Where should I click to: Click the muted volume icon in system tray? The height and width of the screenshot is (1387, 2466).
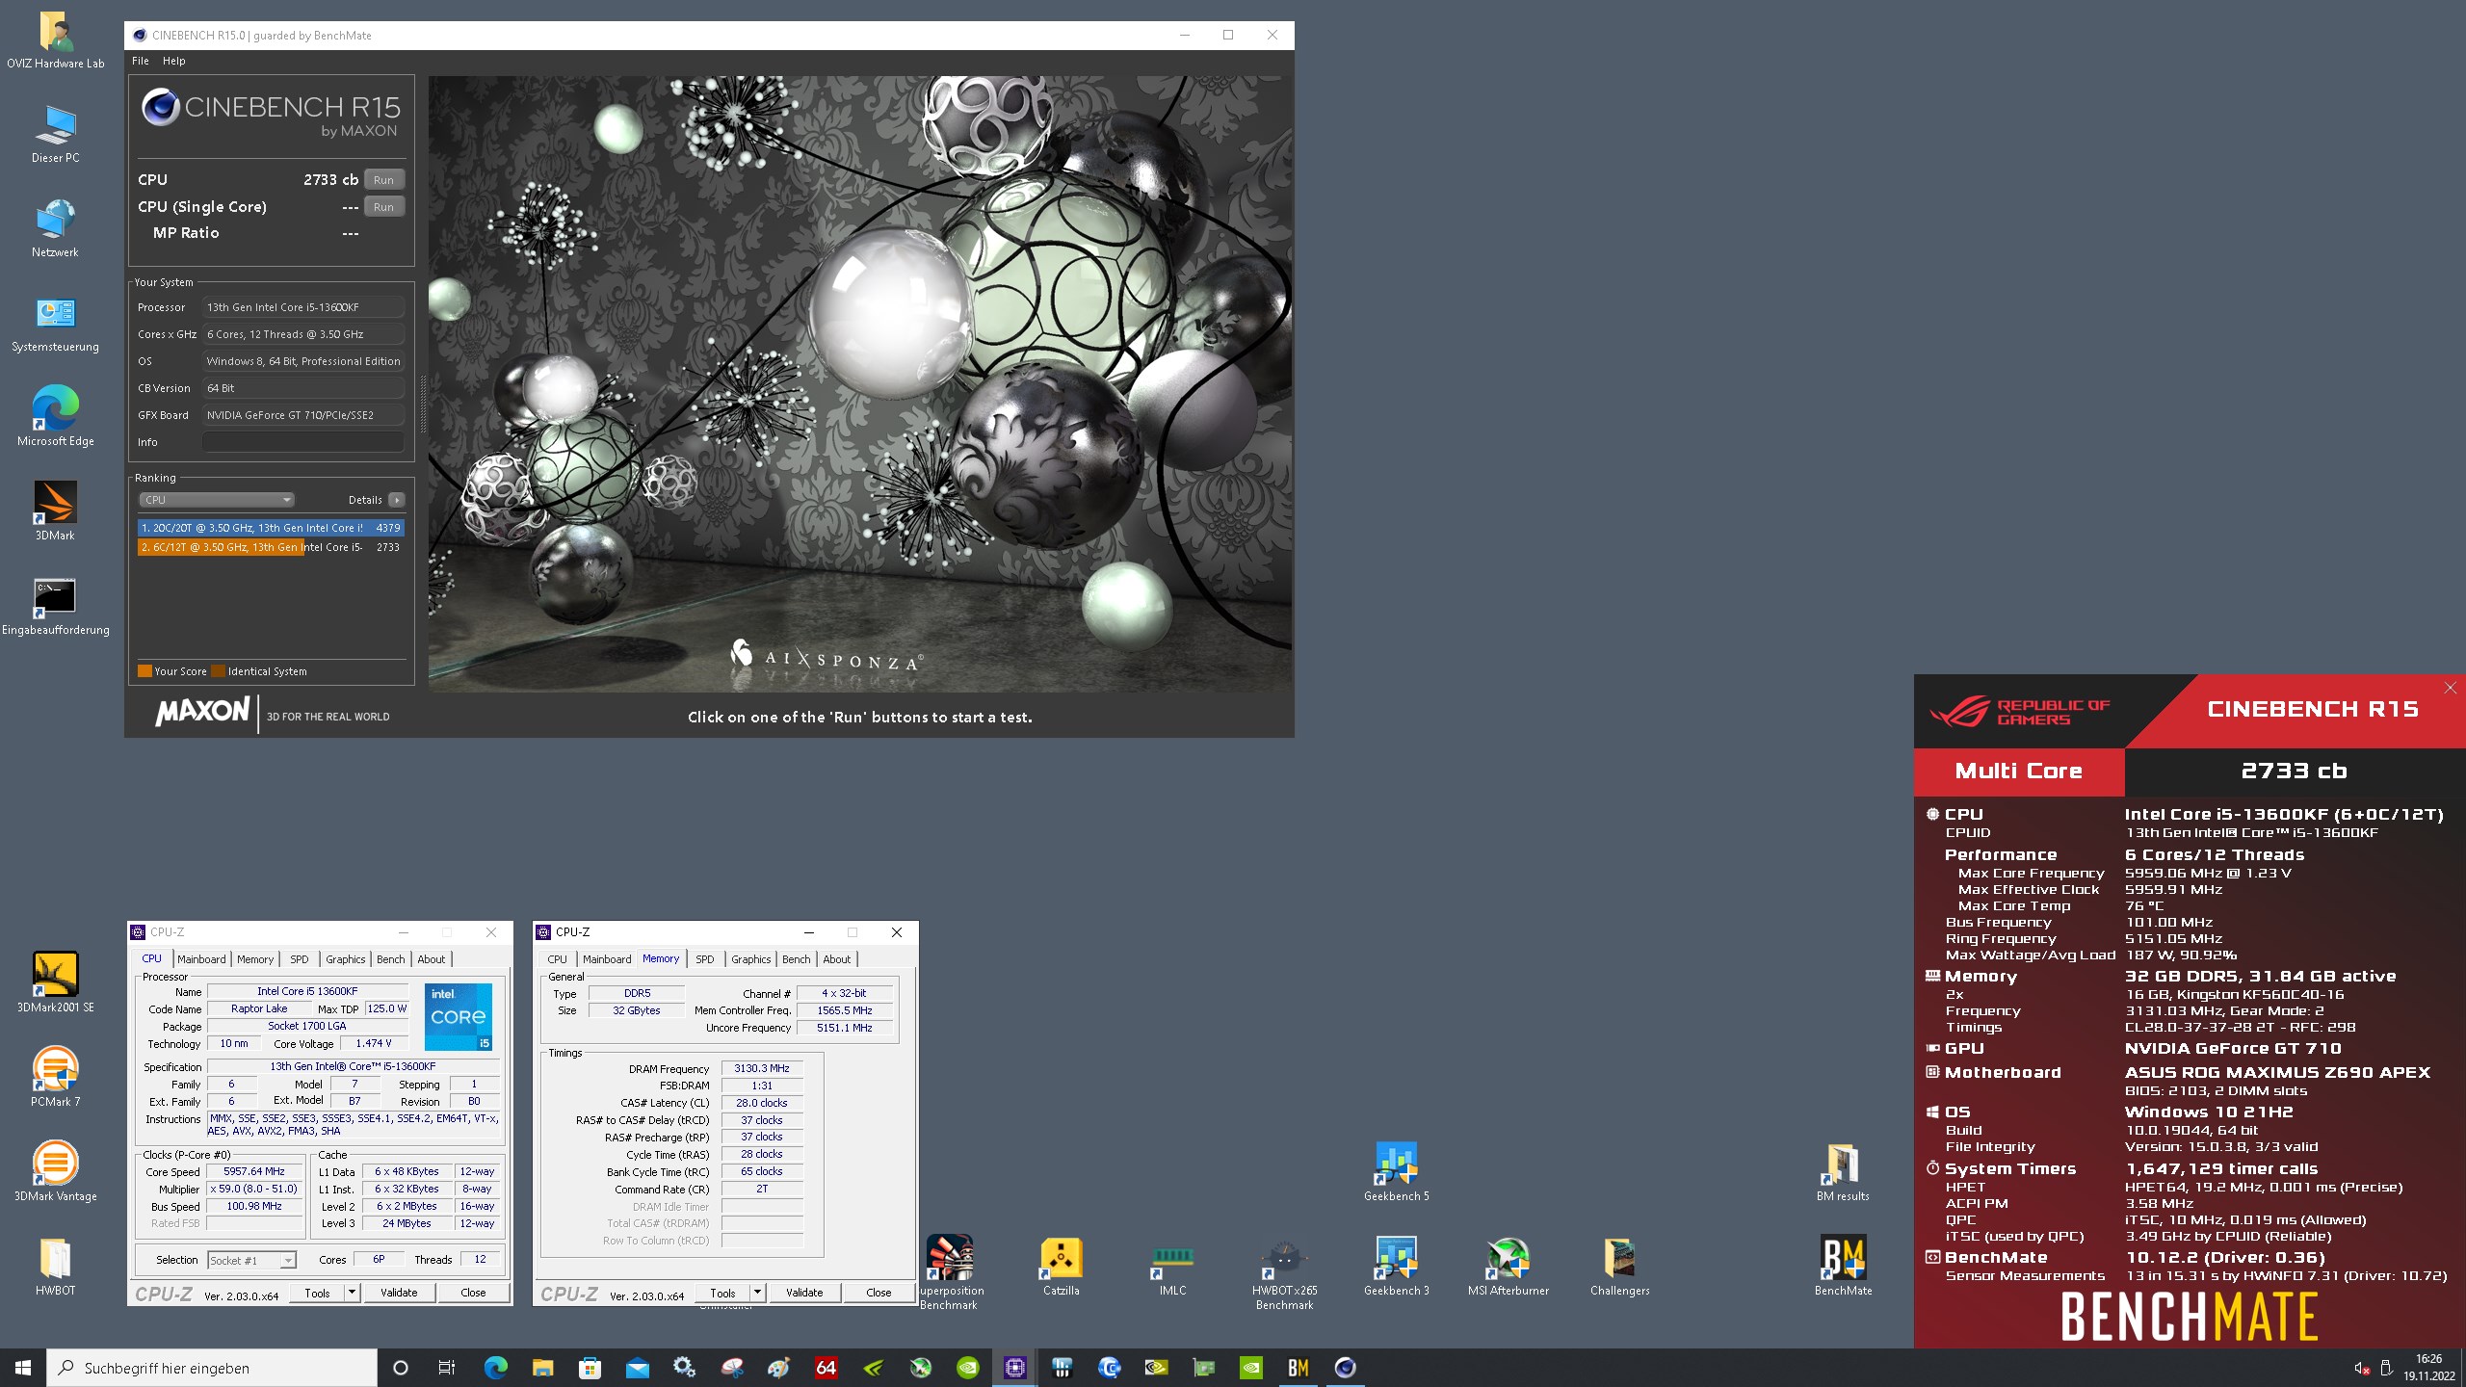point(2362,1368)
